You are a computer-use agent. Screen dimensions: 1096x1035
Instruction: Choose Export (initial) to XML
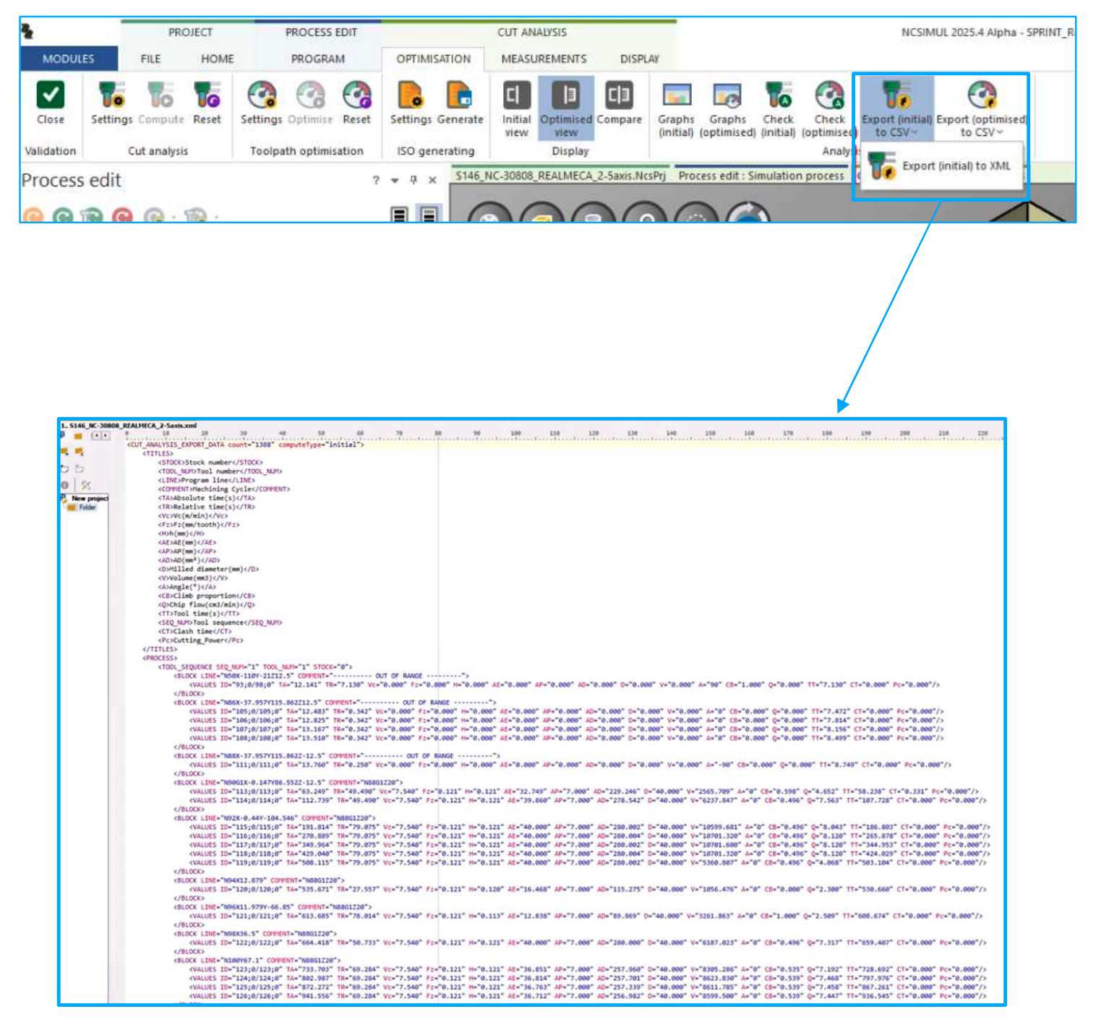click(x=956, y=166)
